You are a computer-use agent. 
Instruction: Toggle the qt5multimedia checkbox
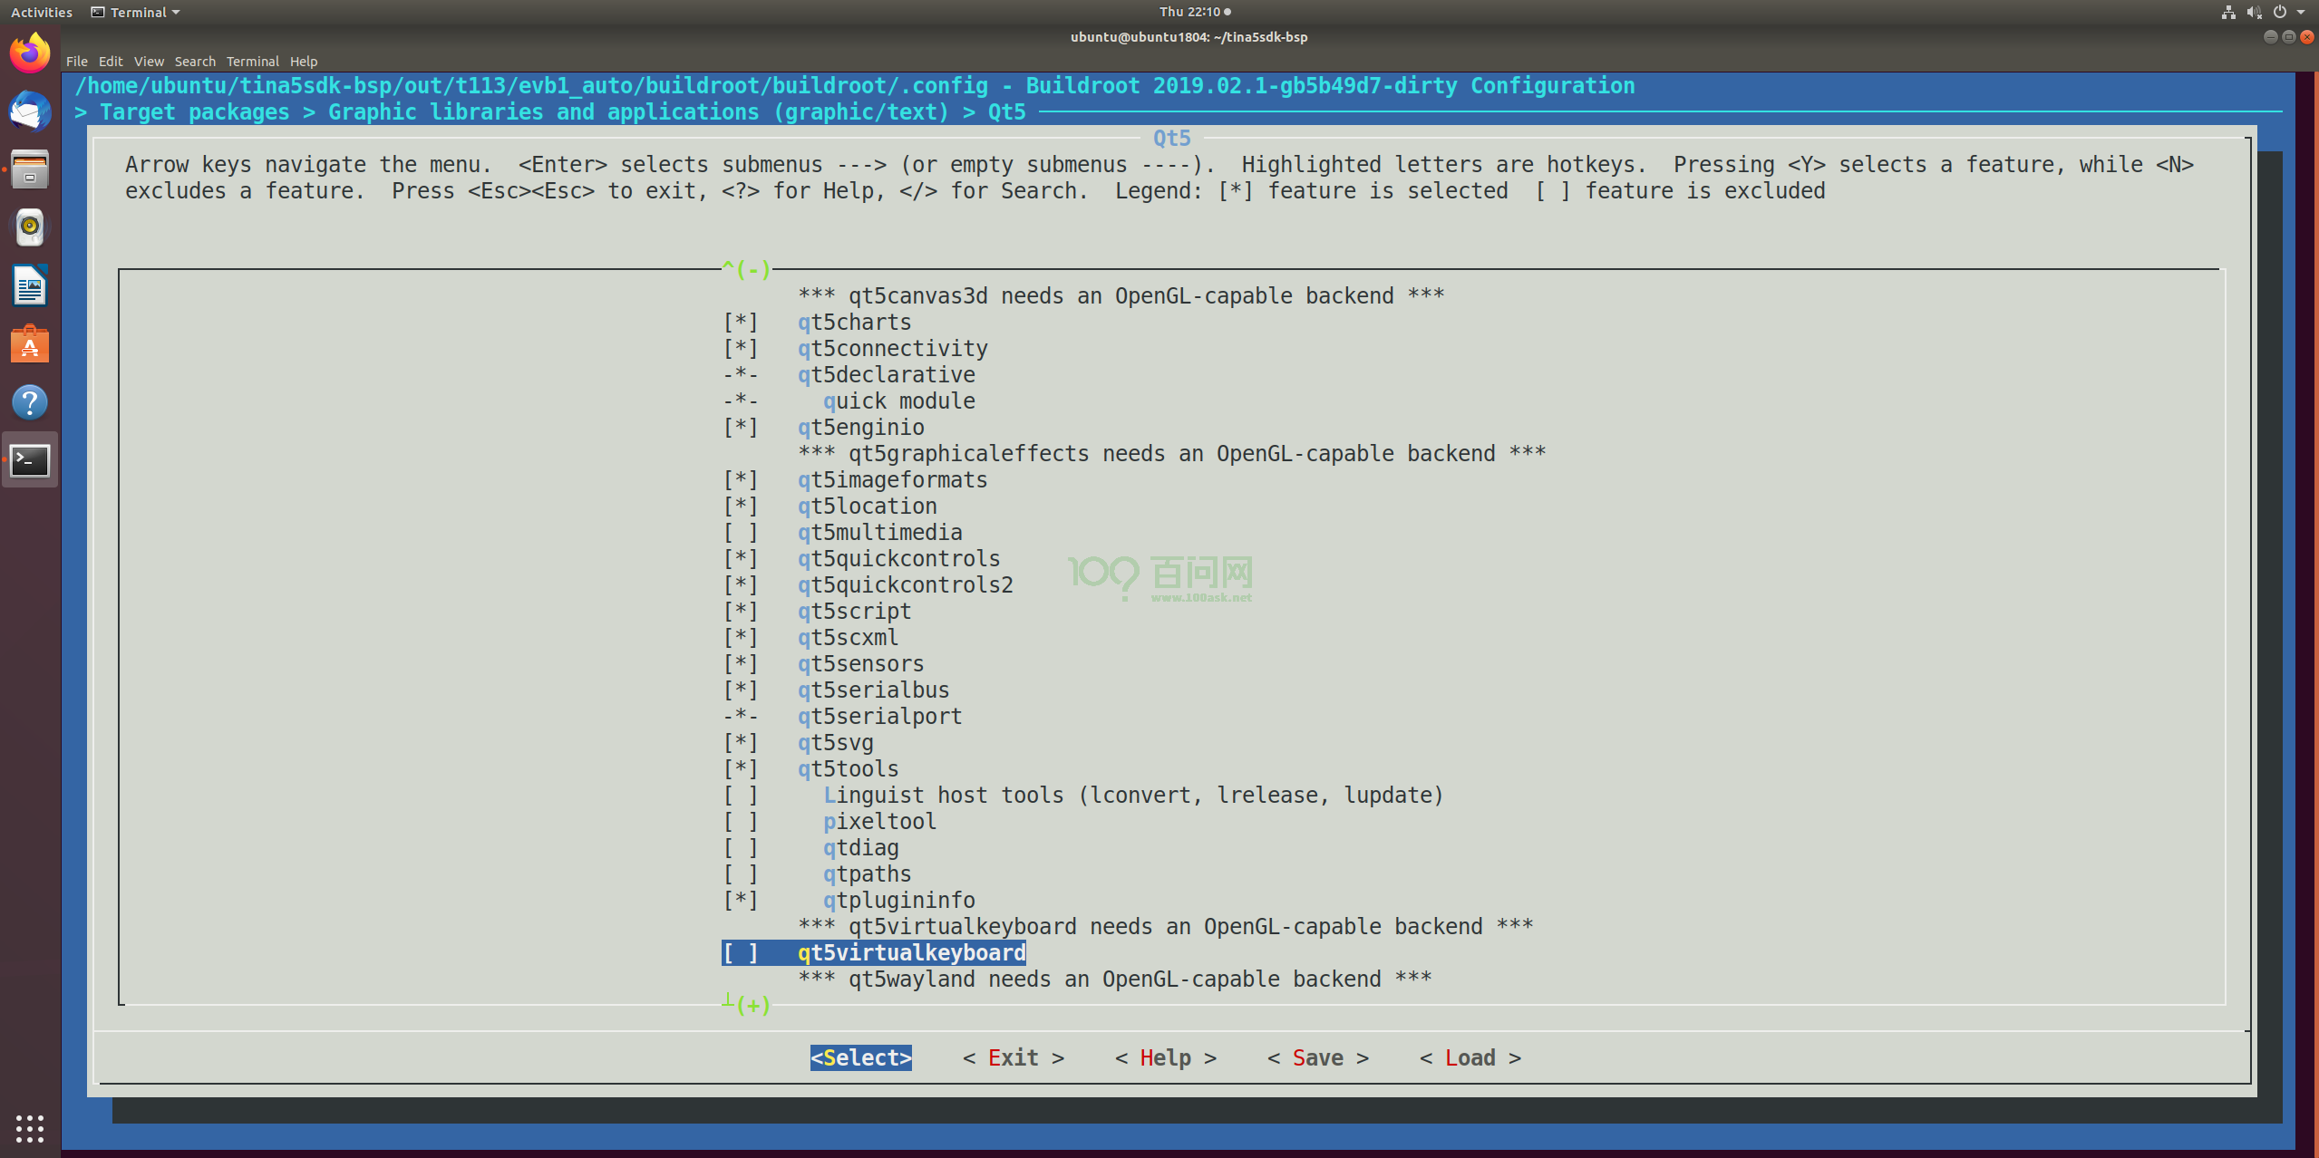tap(740, 533)
